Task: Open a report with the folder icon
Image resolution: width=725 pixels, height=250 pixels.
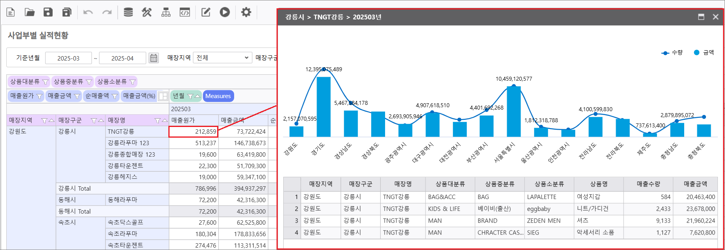Action: (x=30, y=12)
